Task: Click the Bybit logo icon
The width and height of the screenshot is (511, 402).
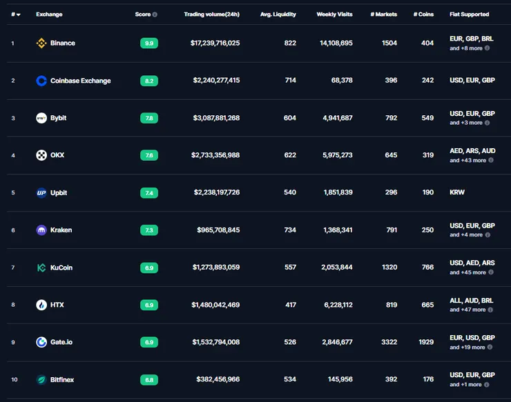Action: (41, 118)
